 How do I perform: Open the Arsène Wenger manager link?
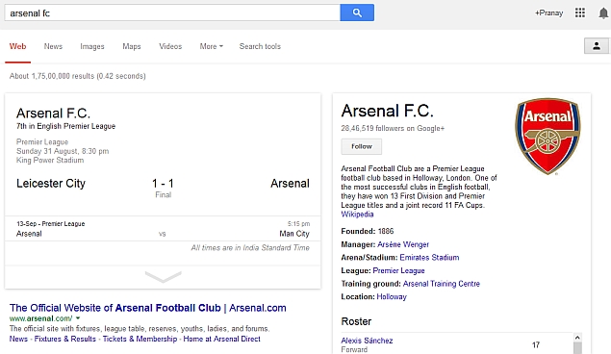[x=403, y=244]
